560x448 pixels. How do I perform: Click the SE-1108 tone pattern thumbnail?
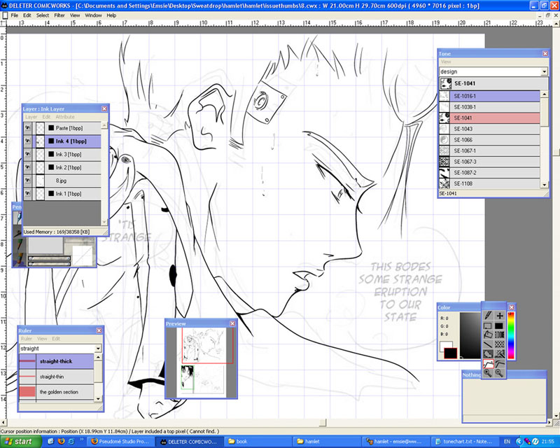444,183
